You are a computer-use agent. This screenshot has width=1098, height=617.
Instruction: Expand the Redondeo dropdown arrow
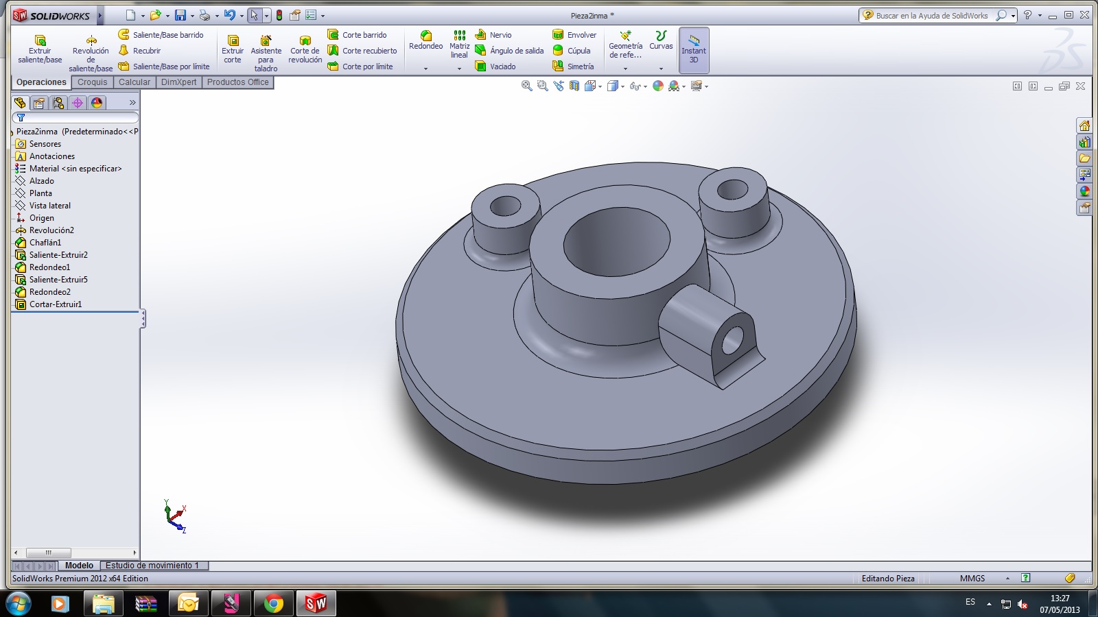(425, 69)
